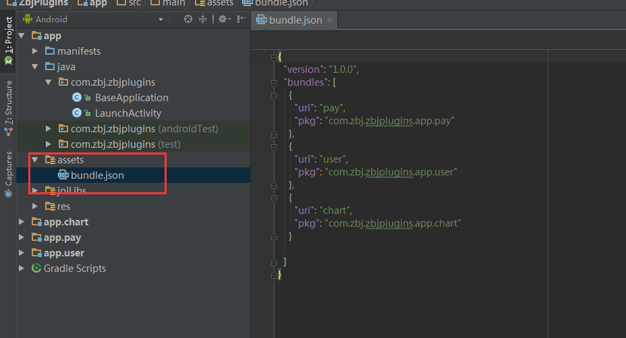Select bundle.json in the project tree

coord(134,175)
